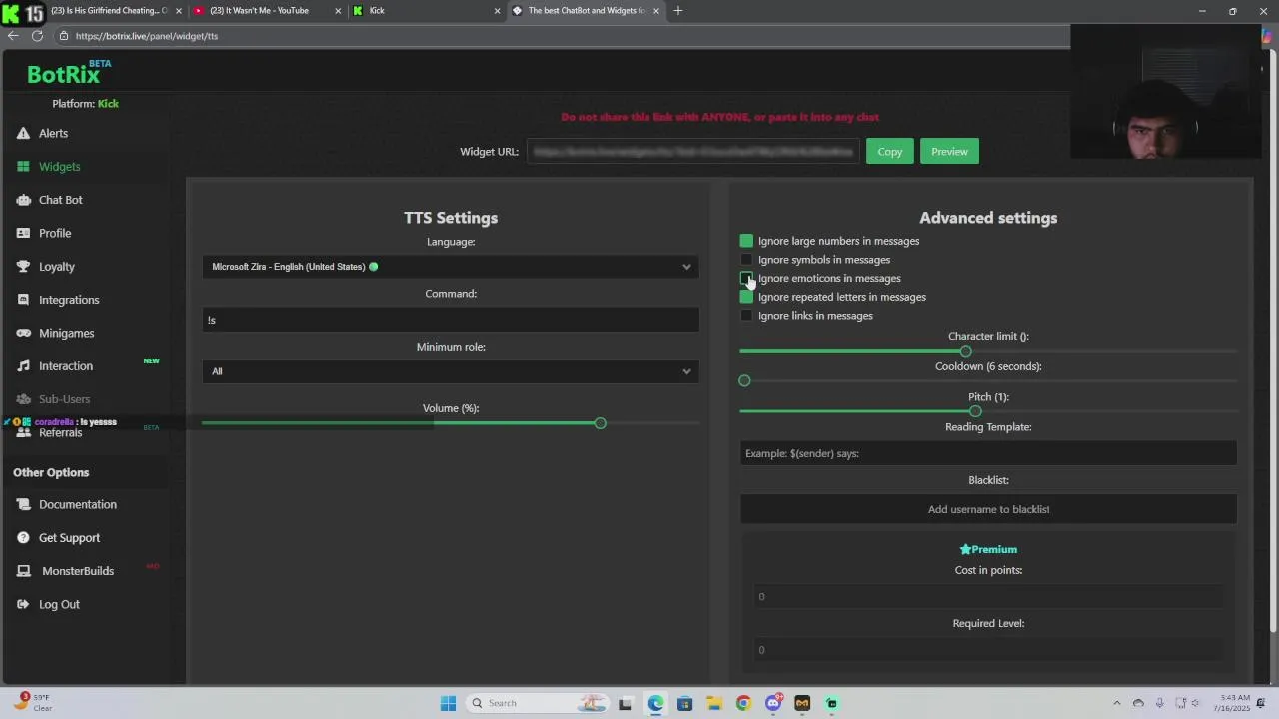Viewport: 1279px width, 719px height.
Task: Open the Widgets menu item
Action: tap(60, 167)
